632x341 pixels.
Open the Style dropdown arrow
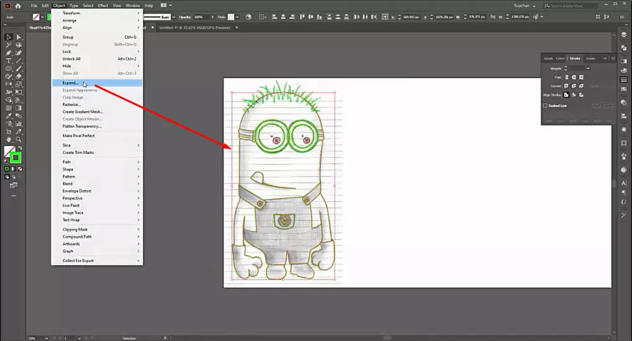[x=237, y=17]
